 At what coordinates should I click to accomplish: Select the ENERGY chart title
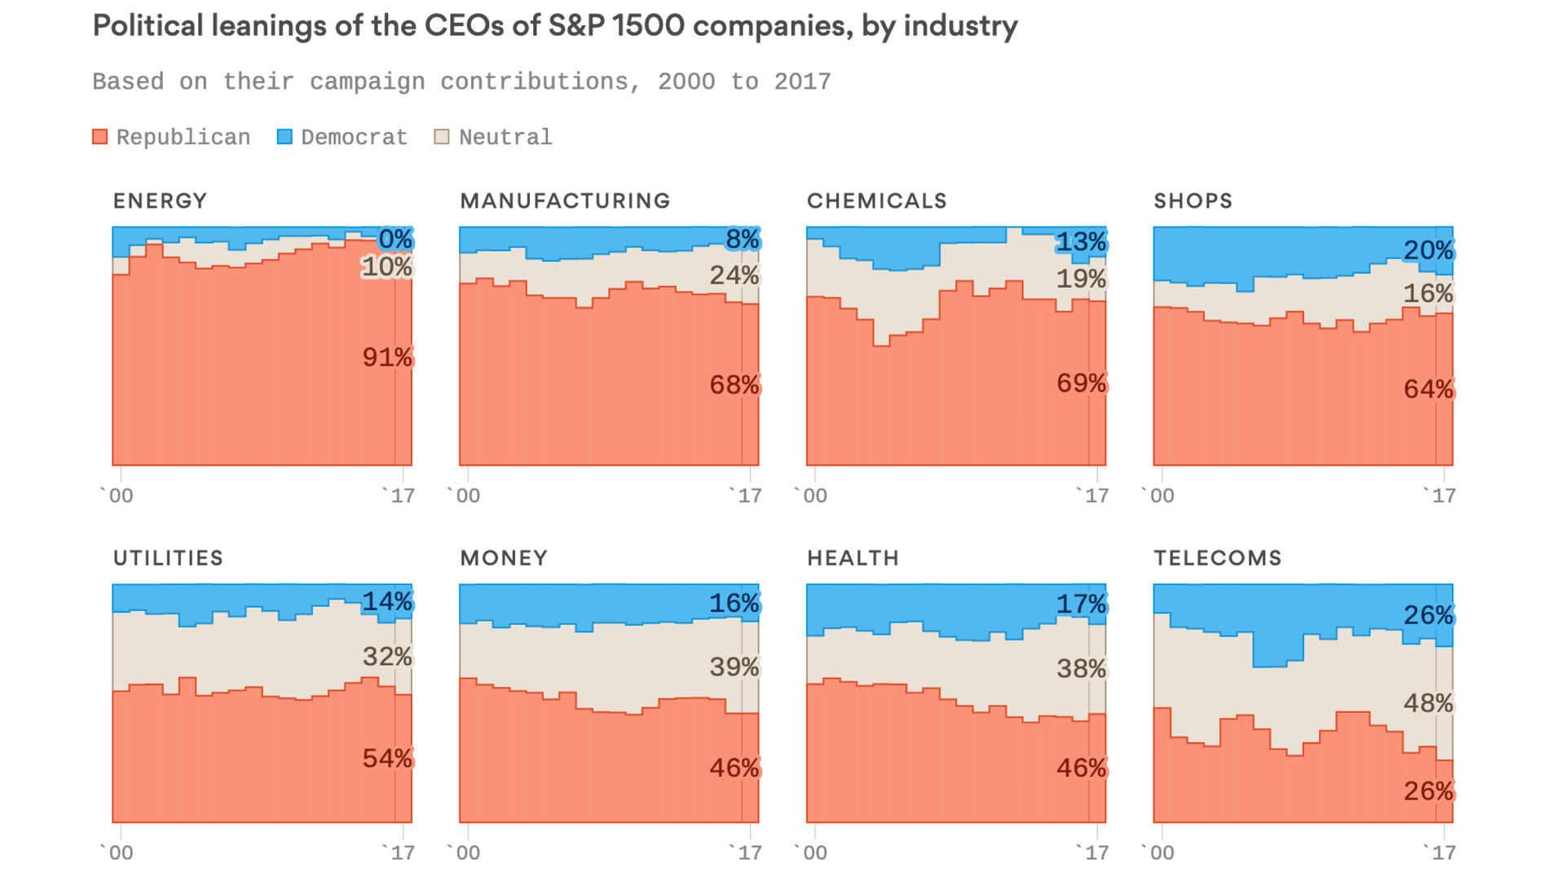point(161,201)
